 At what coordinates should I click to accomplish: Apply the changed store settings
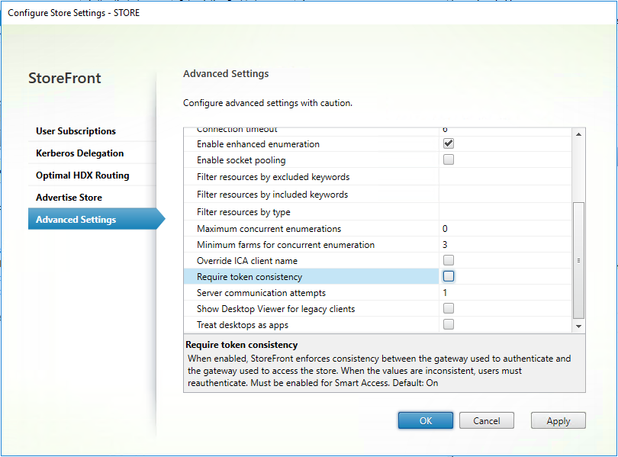coord(558,420)
